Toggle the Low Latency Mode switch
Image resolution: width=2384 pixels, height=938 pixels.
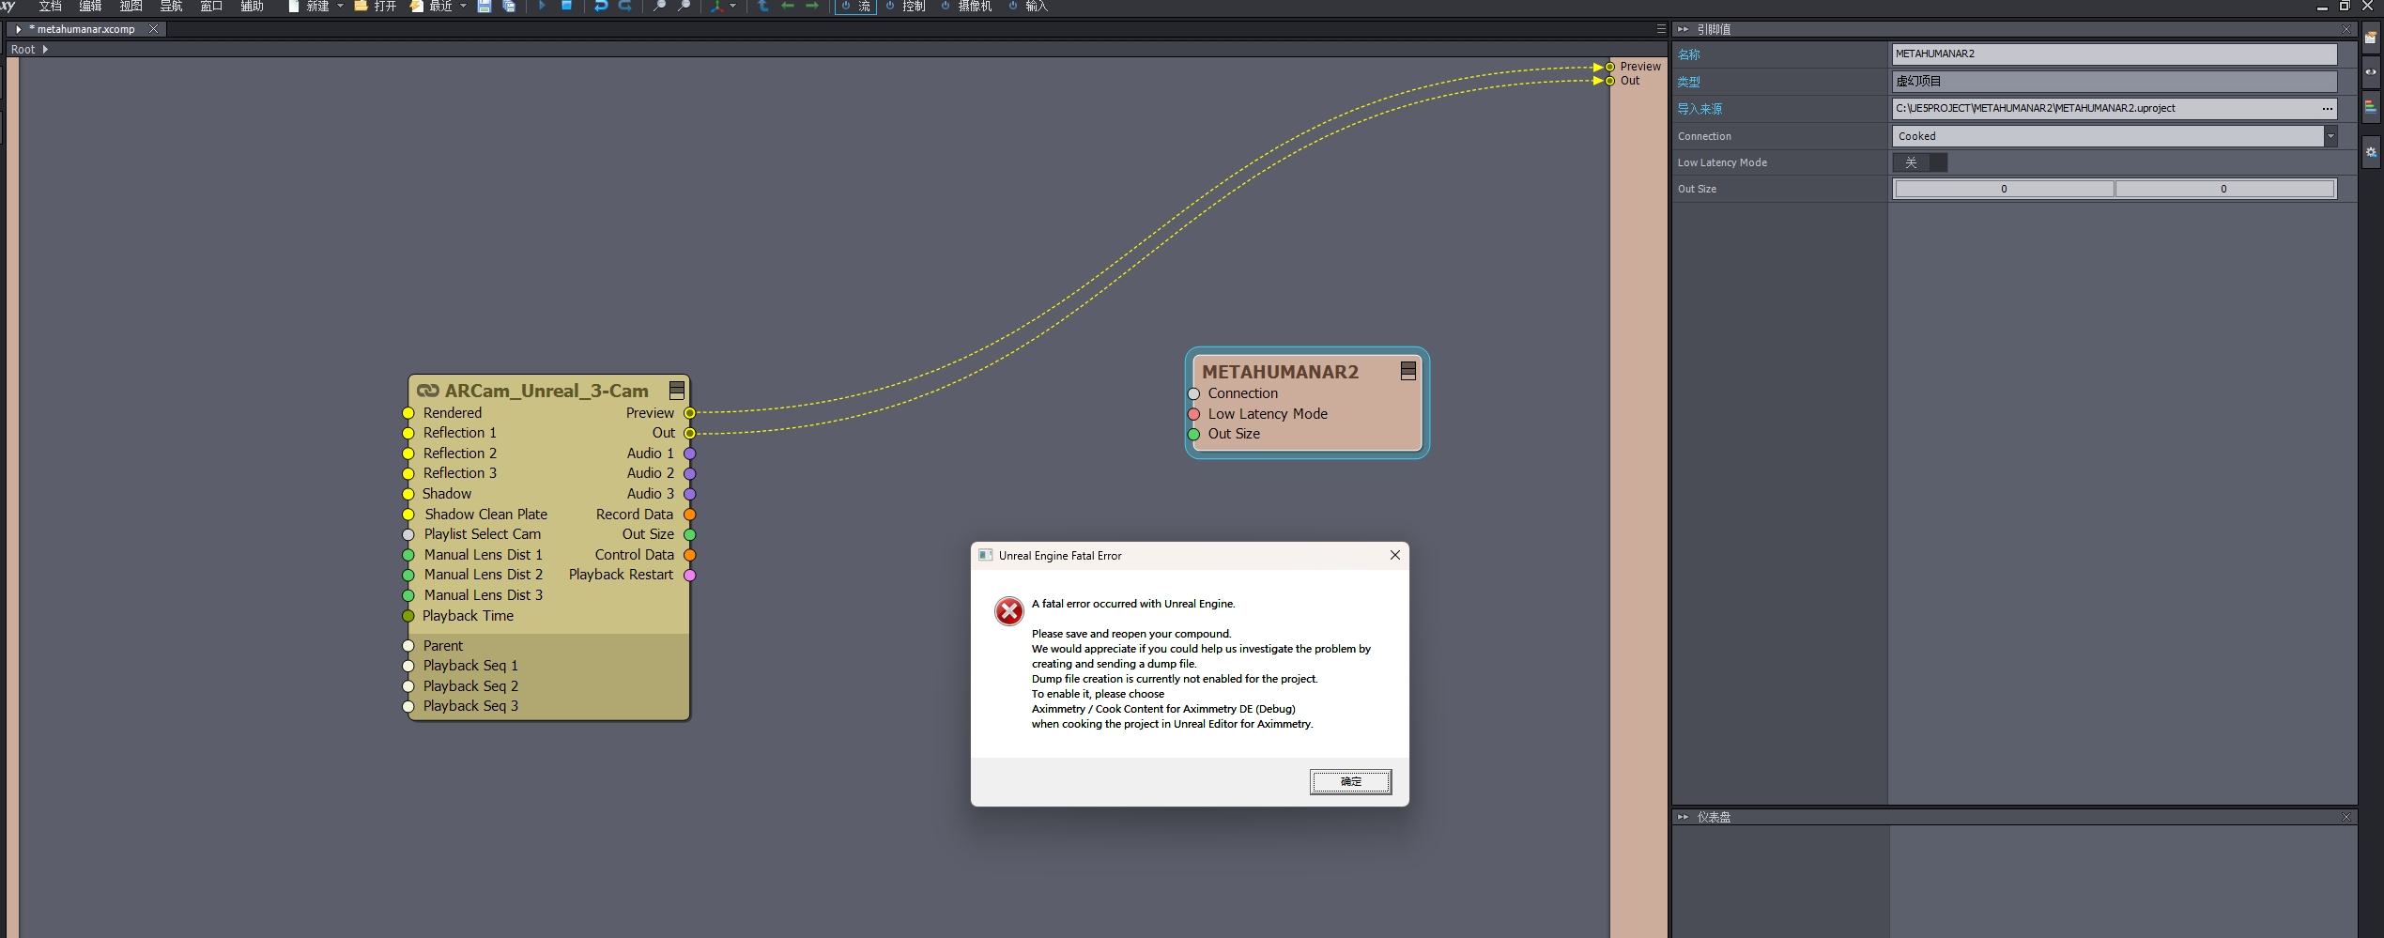tap(1919, 162)
